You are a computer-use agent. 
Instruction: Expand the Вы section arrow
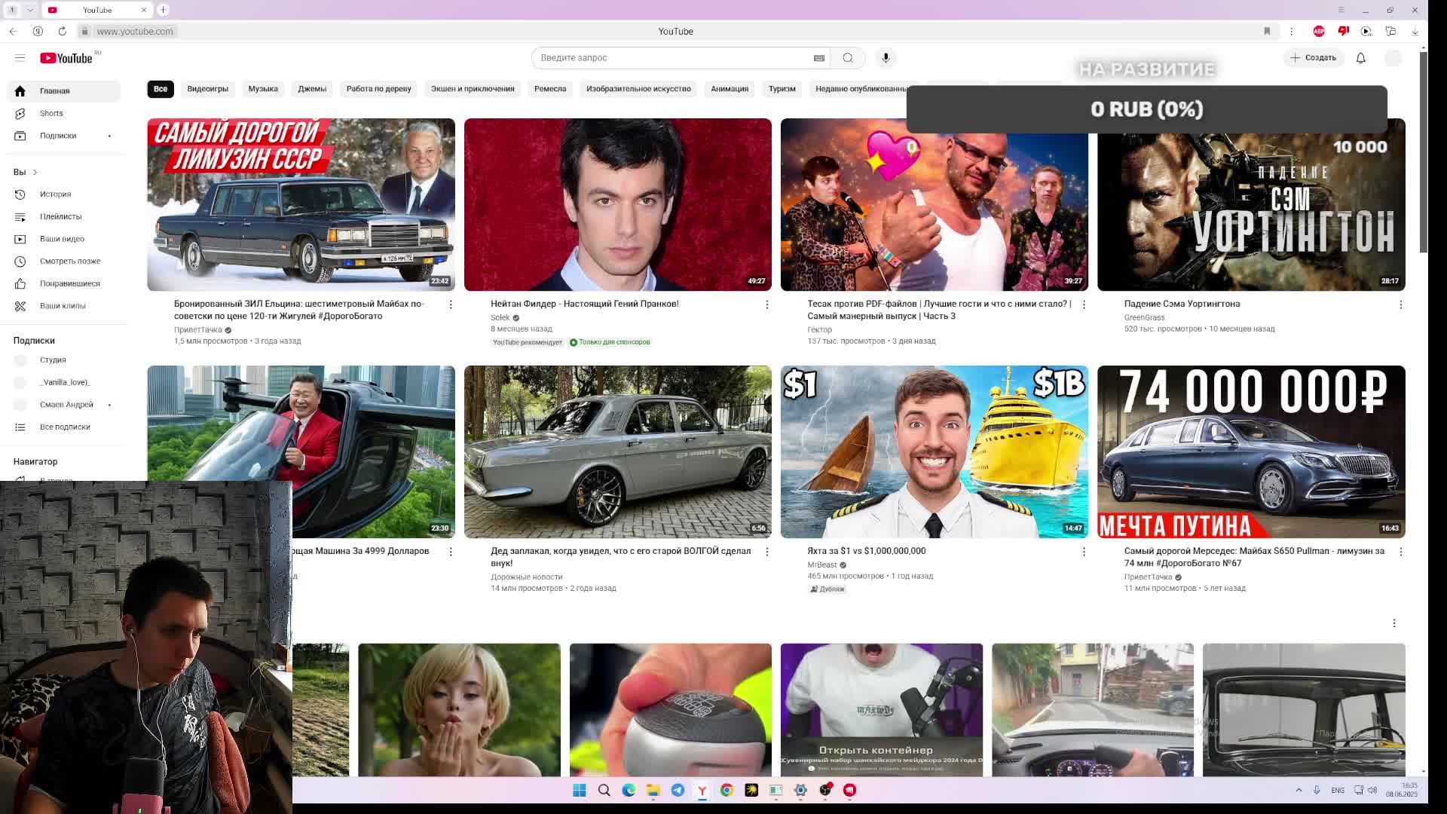(x=35, y=173)
